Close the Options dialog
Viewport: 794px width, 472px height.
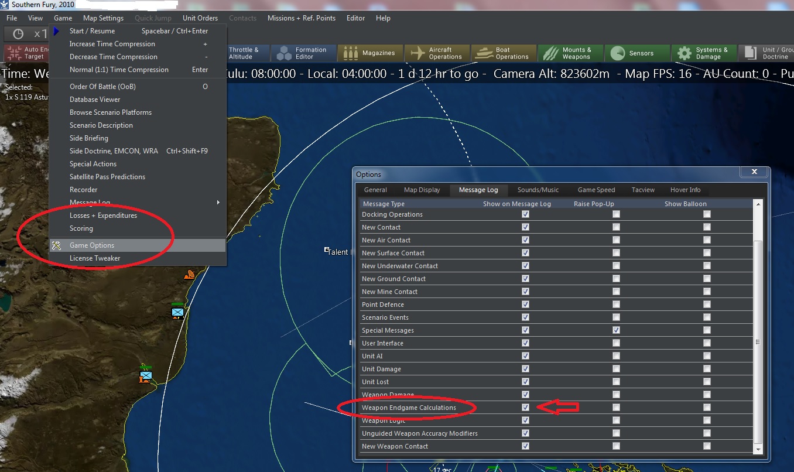pos(754,172)
